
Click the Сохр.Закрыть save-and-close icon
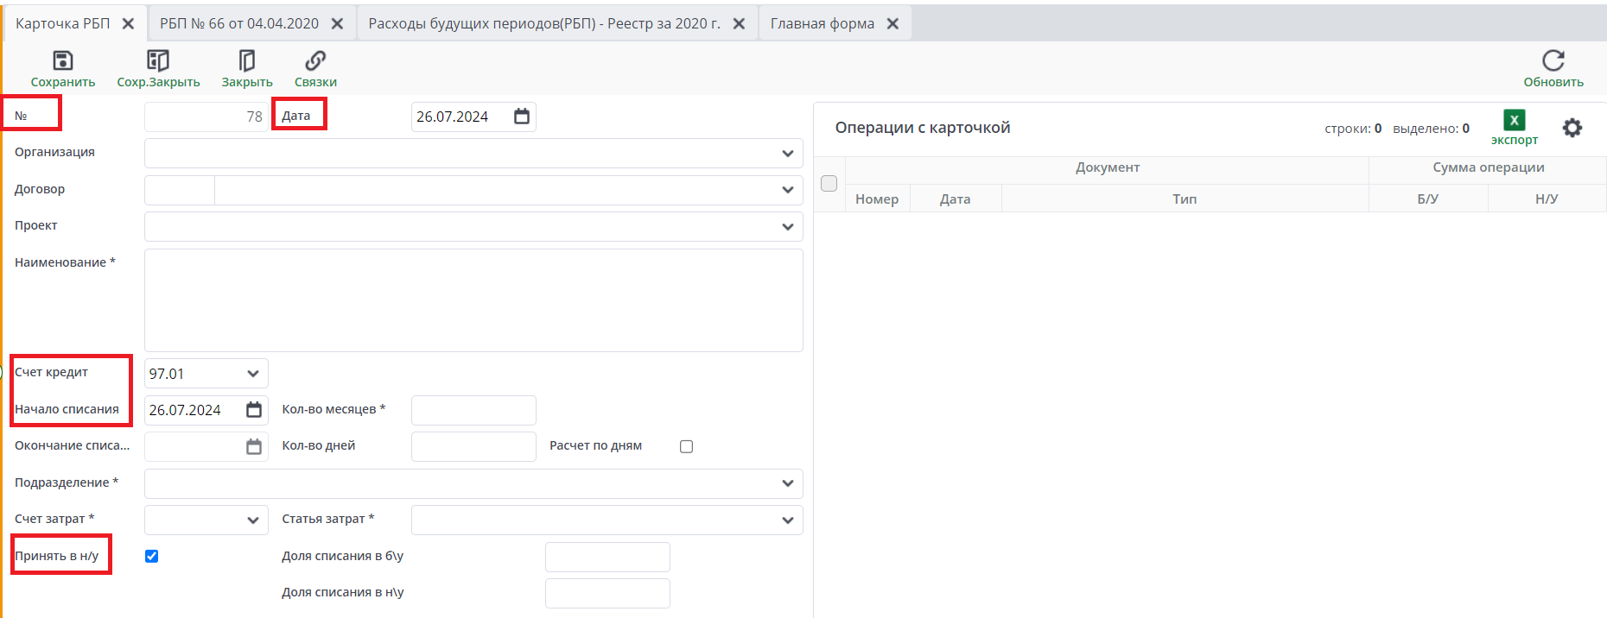[158, 61]
